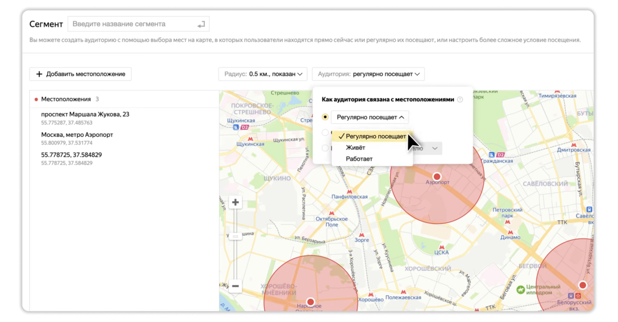Click the ПОКРОВСКОЕ-СТРЕШНЕВО district label
The height and width of the screenshot is (322, 618).
coord(252,109)
